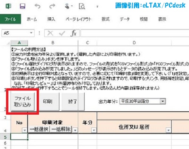Open the ファイル tab

(10, 19)
